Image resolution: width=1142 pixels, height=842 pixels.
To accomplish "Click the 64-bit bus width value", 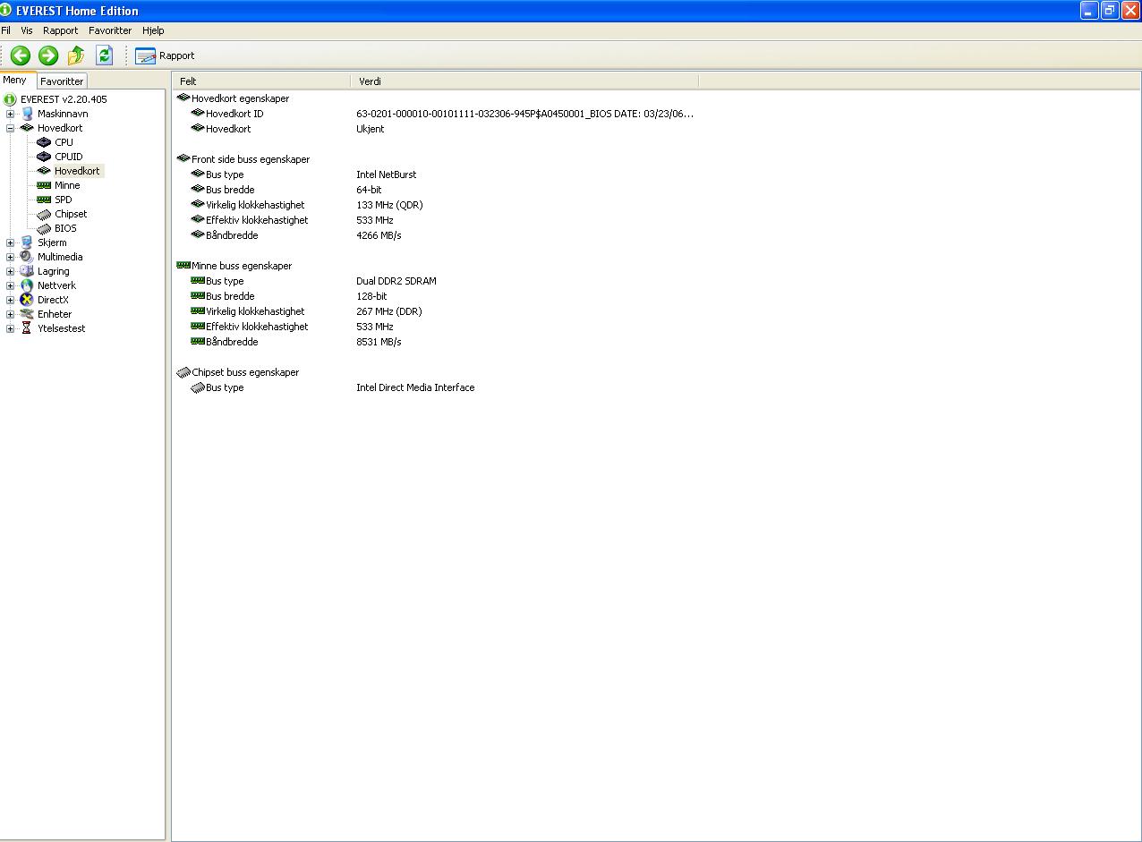I will tap(369, 190).
